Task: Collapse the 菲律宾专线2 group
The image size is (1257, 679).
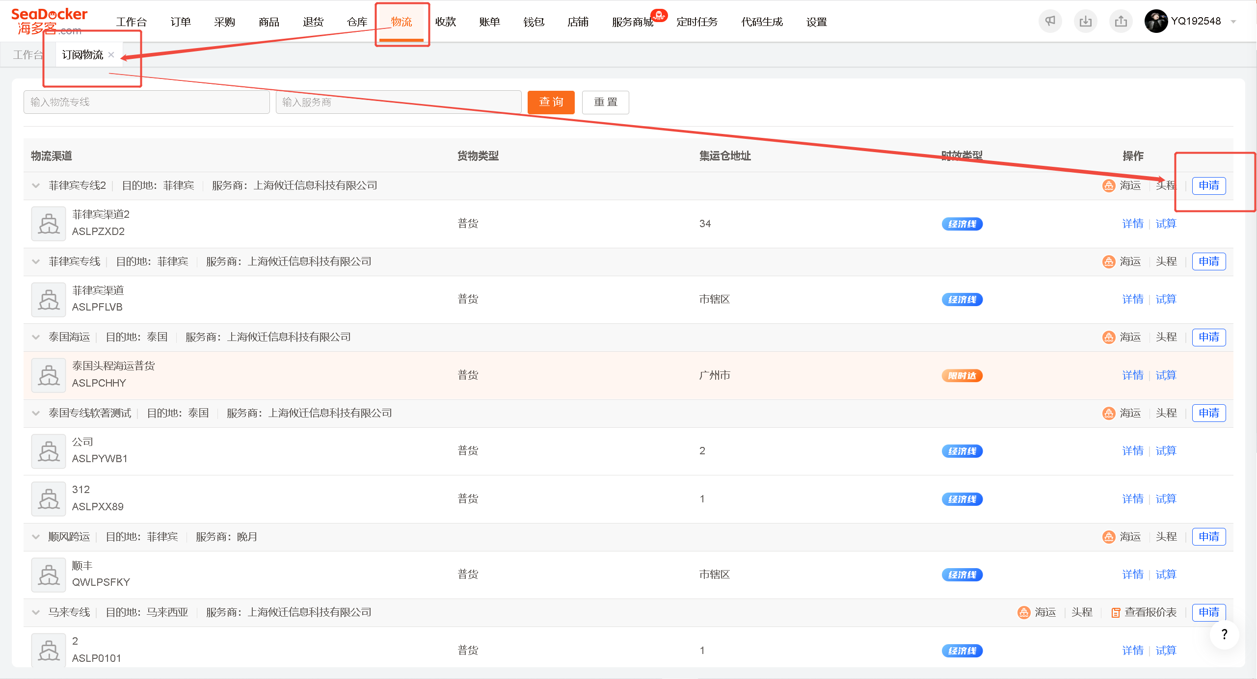Action: click(36, 185)
